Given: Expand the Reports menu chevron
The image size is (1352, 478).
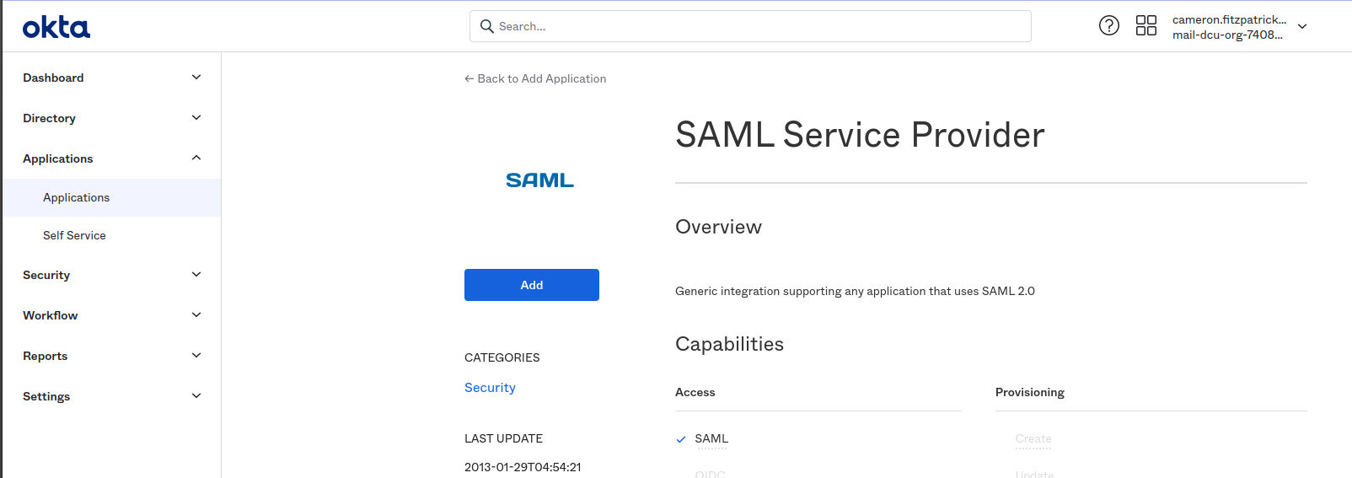Looking at the screenshot, I should coord(196,356).
